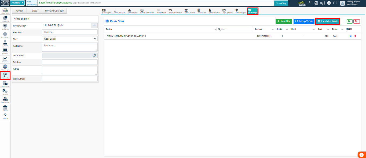Image resolution: width=366 pixels, height=158 pixels.
Task: Open the Tür dropdown showing Özel Geçici
Action: (x=70, y=39)
